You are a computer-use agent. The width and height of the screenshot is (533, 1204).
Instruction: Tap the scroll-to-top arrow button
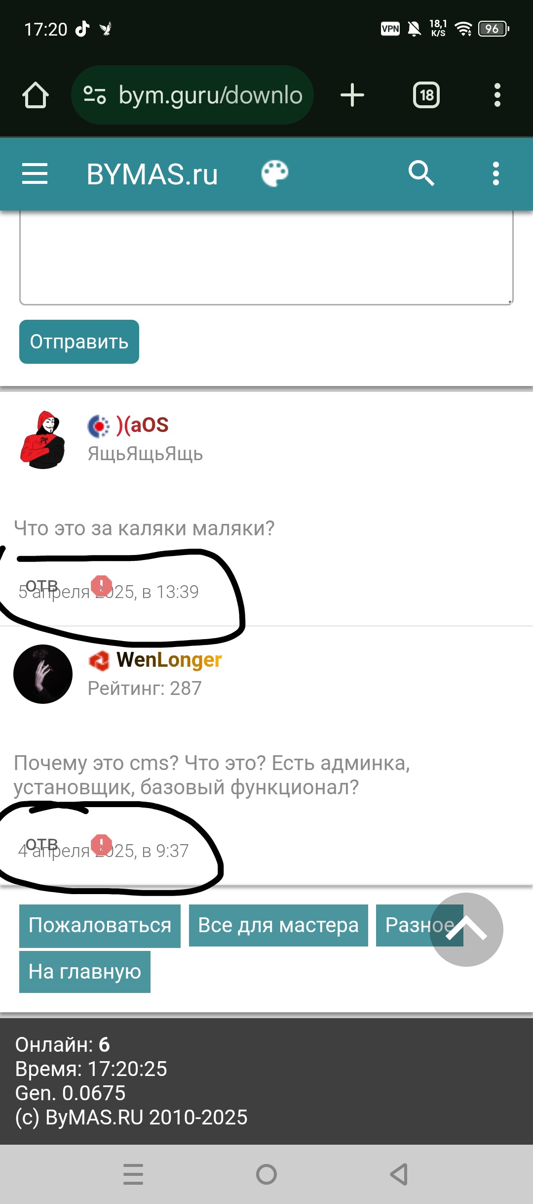(466, 930)
